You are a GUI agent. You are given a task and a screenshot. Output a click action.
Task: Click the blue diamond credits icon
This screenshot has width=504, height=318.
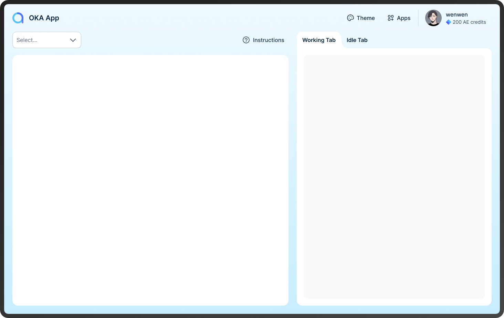(449, 22)
